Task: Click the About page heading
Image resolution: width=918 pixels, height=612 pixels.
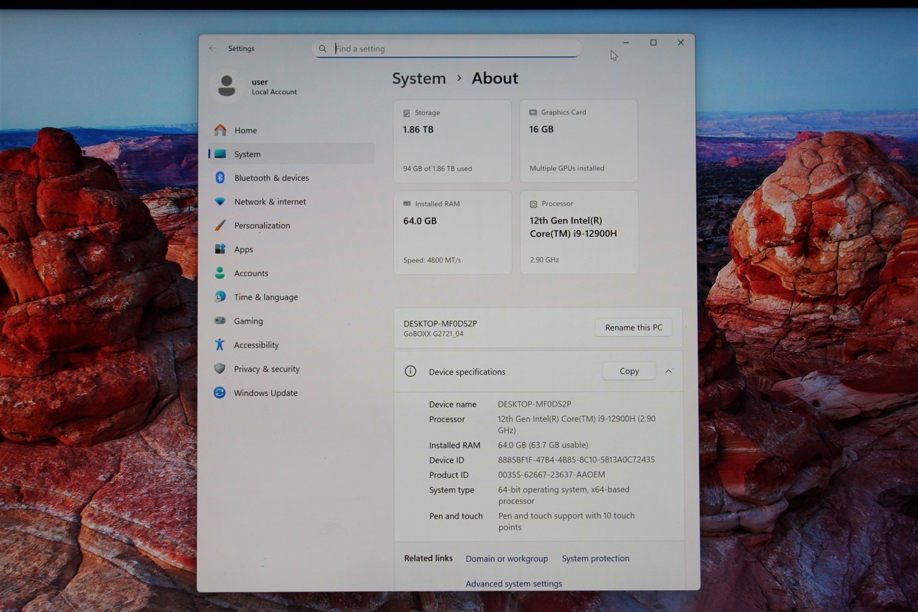Action: (495, 78)
